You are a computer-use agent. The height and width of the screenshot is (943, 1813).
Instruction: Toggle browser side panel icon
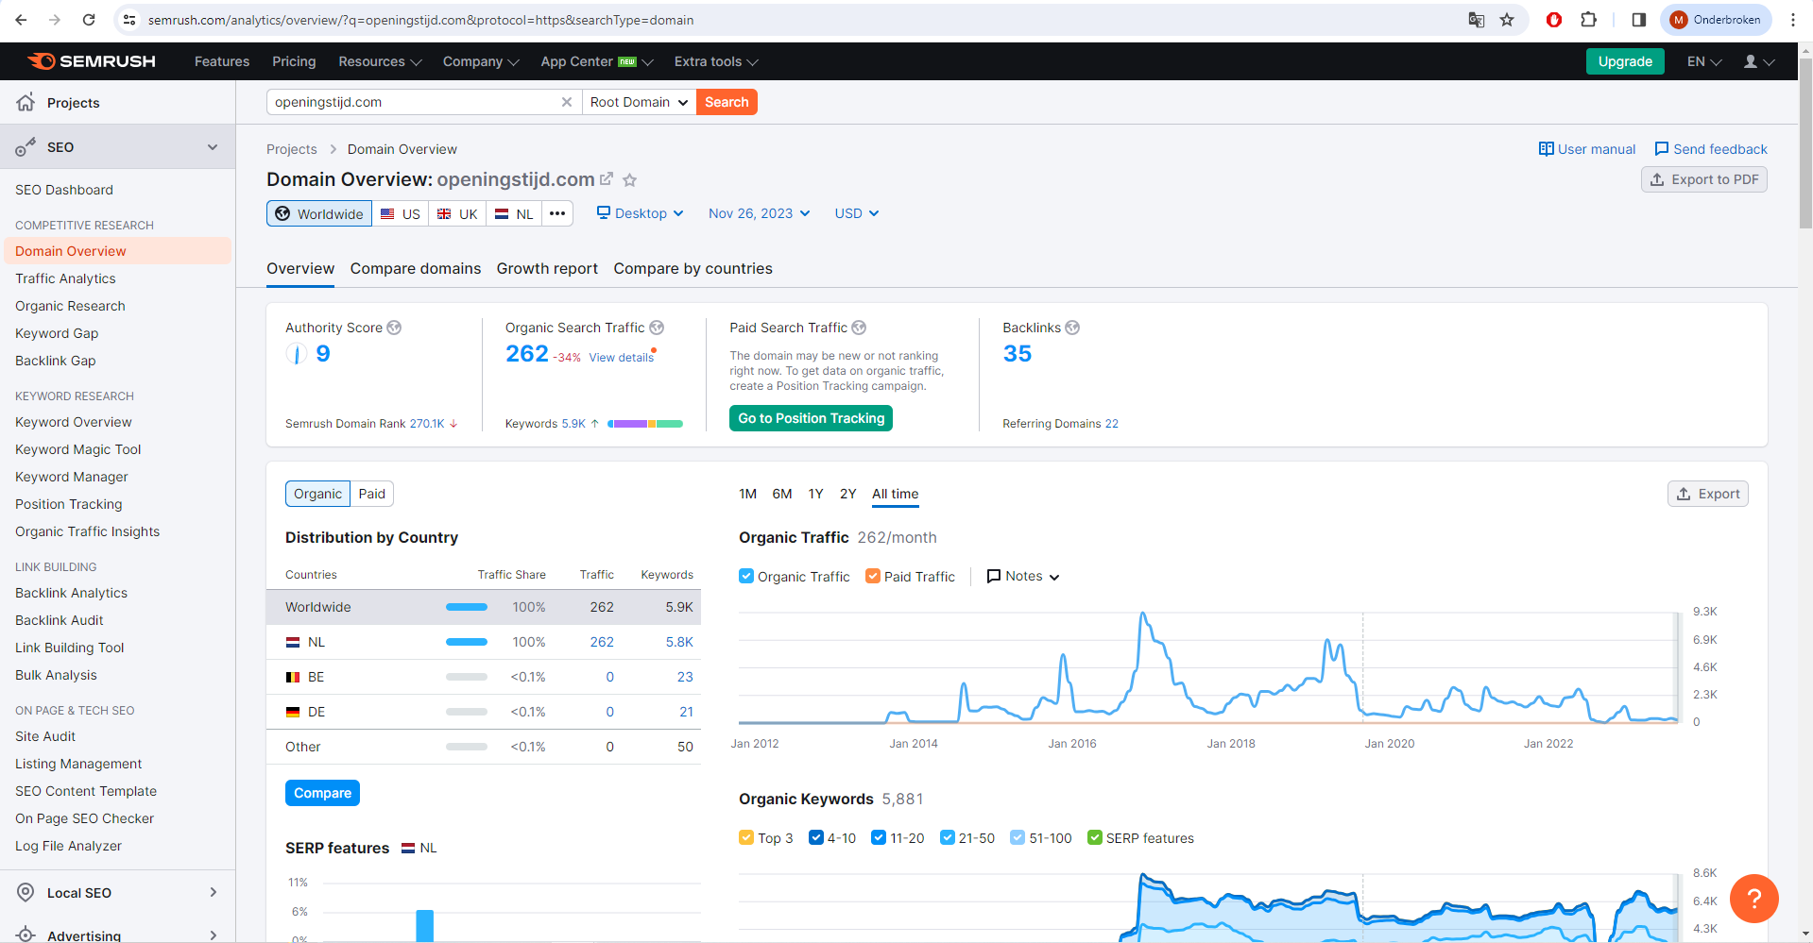(x=1638, y=20)
